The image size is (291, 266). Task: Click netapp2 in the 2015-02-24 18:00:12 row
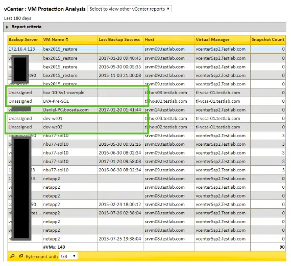coord(52,205)
